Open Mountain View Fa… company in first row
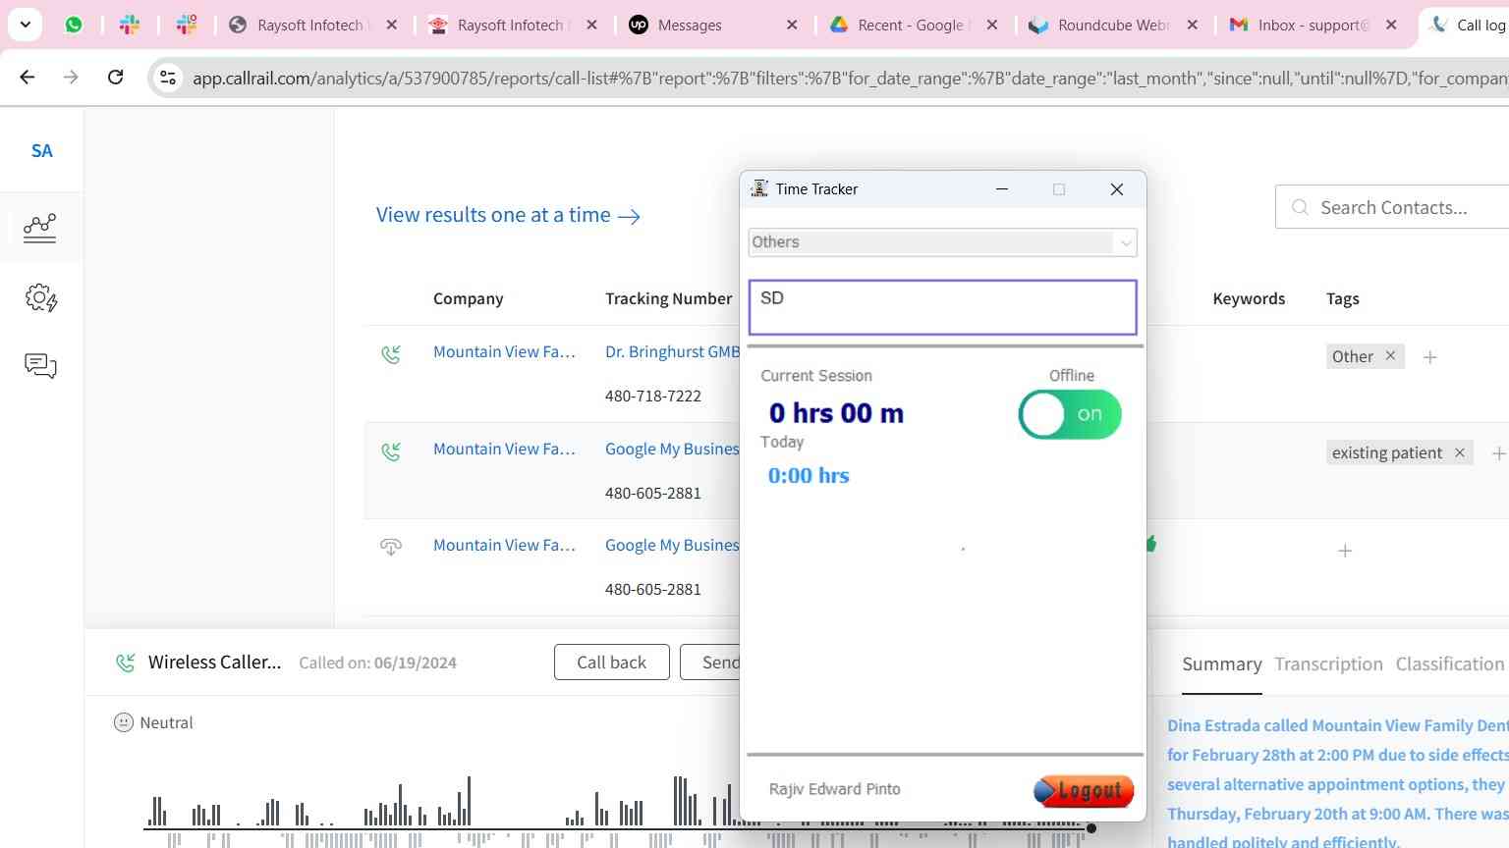 pyautogui.click(x=504, y=351)
